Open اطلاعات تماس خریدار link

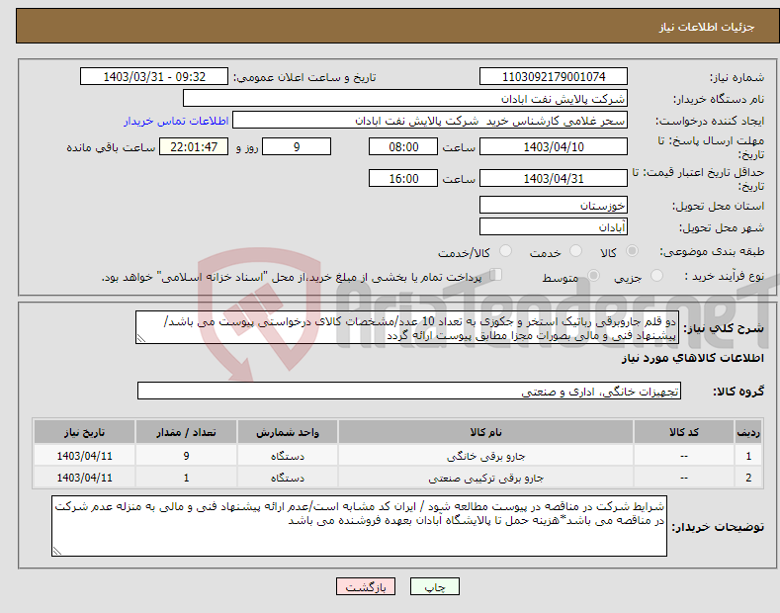(x=176, y=121)
